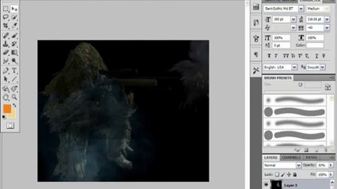The image size is (337, 189).
Task: Toggle All Caps text style
Action: coord(285,56)
